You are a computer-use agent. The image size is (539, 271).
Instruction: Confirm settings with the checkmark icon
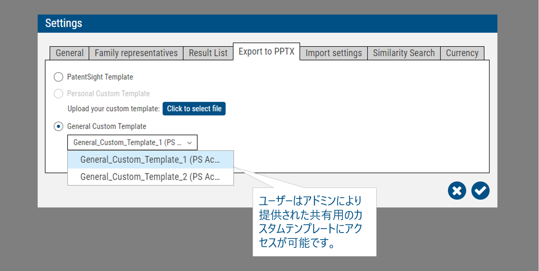click(x=481, y=191)
